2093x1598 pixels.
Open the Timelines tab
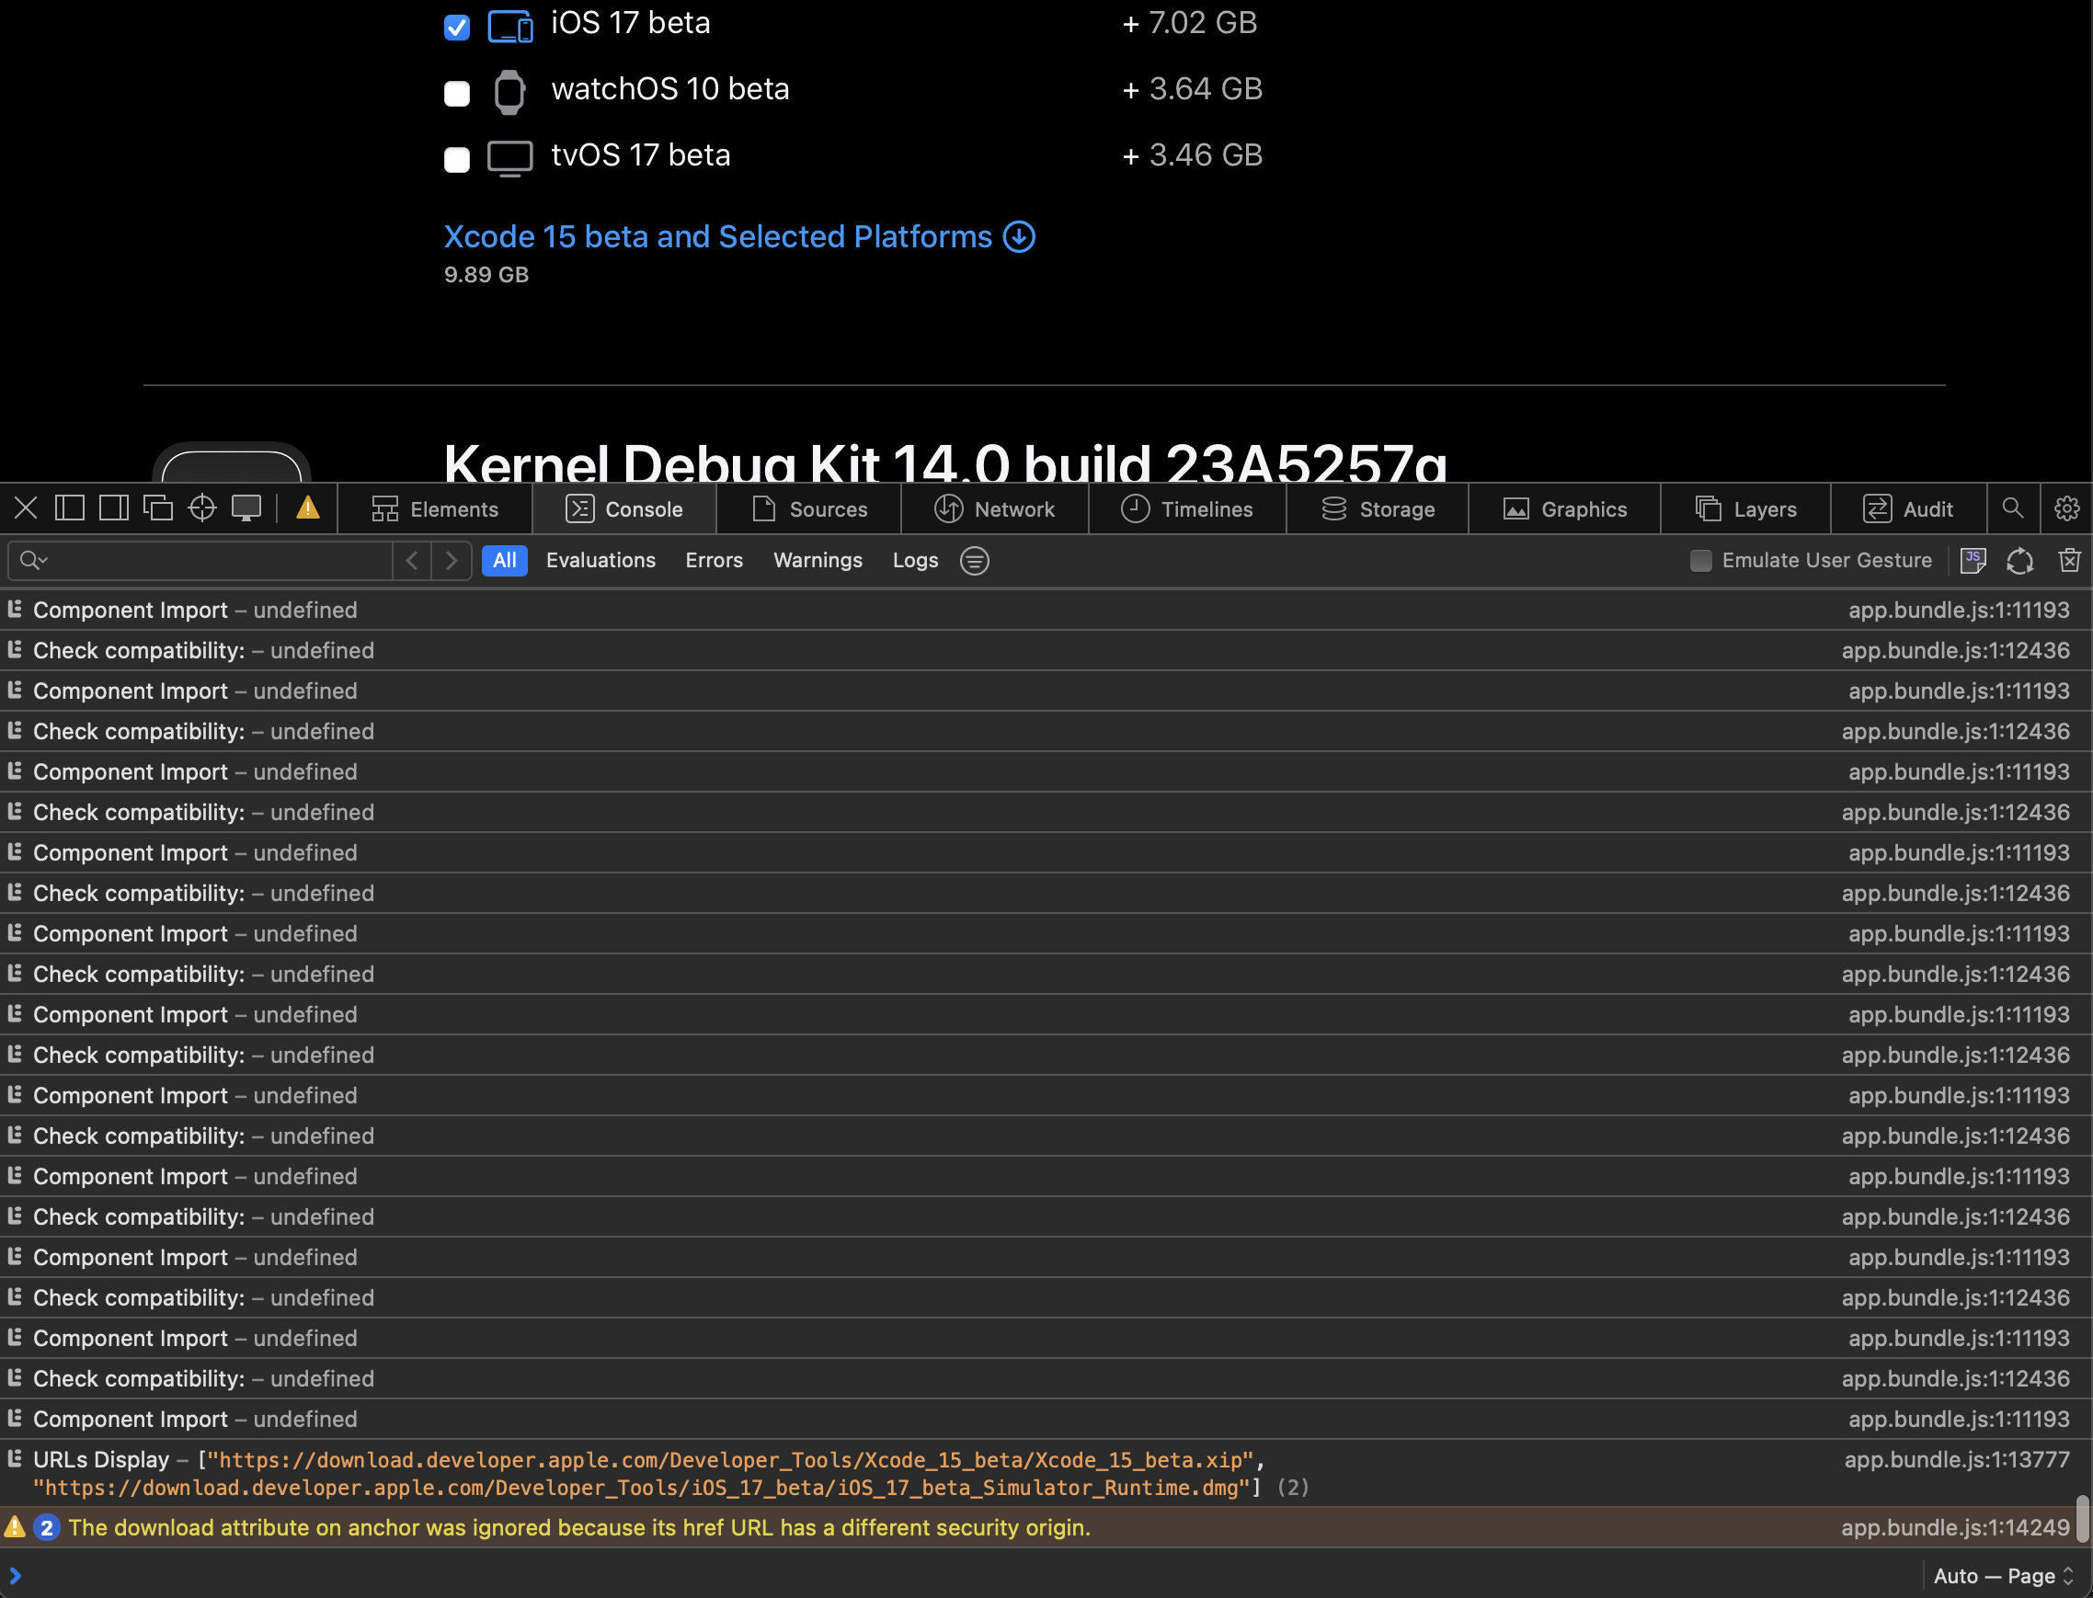click(x=1187, y=510)
